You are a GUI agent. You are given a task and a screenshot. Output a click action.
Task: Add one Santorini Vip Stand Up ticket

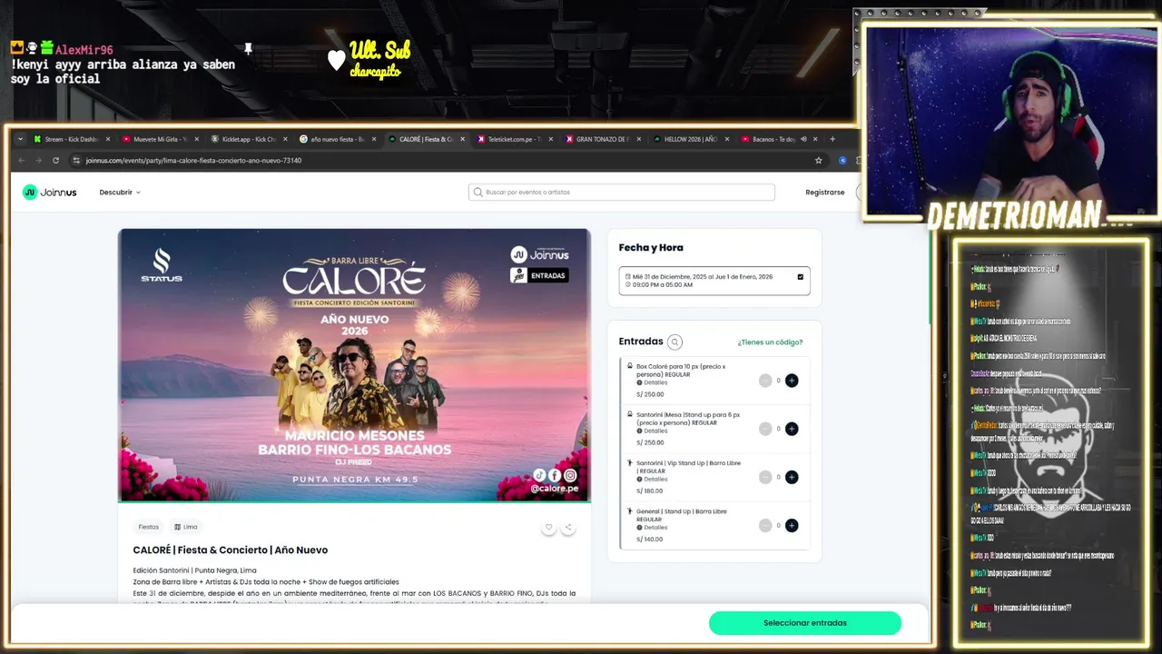[792, 477]
